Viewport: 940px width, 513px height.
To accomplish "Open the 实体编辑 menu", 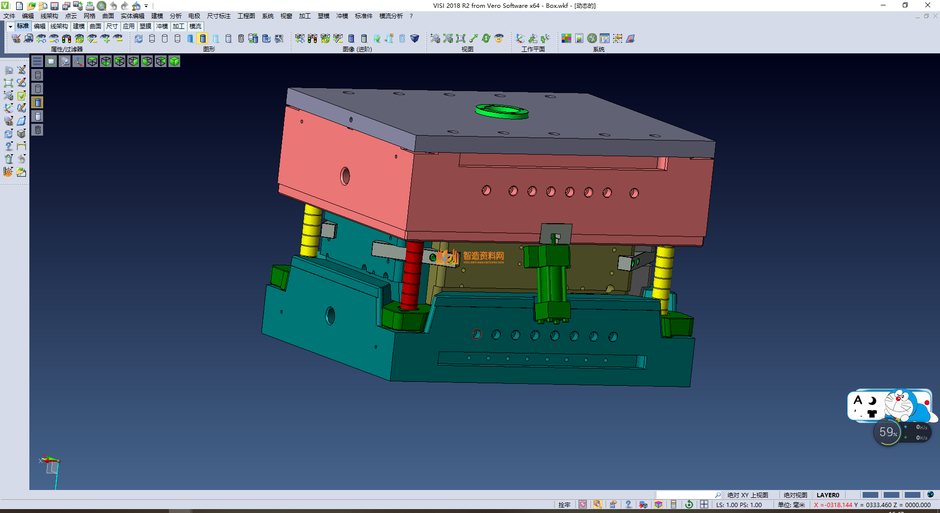I will 132,16.
